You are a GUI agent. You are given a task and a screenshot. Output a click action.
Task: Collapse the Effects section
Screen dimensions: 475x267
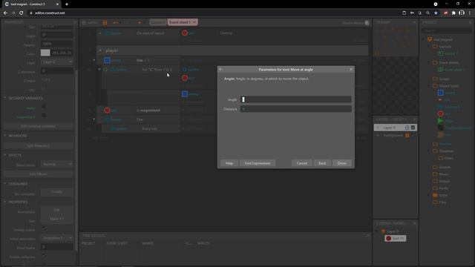(5, 155)
